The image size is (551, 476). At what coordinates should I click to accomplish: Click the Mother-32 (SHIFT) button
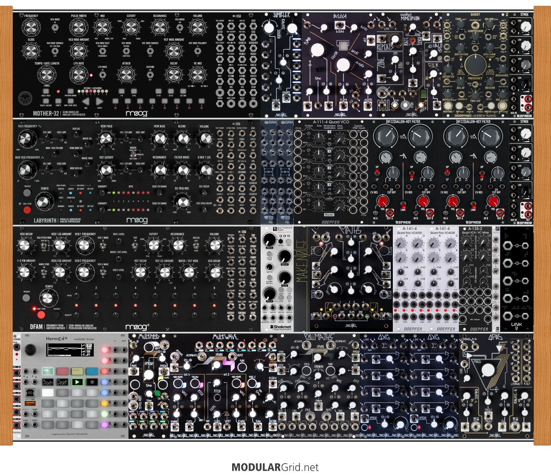pos(59,101)
